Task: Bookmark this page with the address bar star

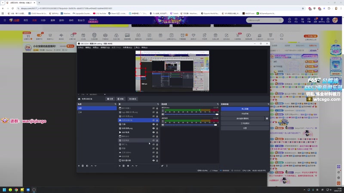Action: (303, 8)
